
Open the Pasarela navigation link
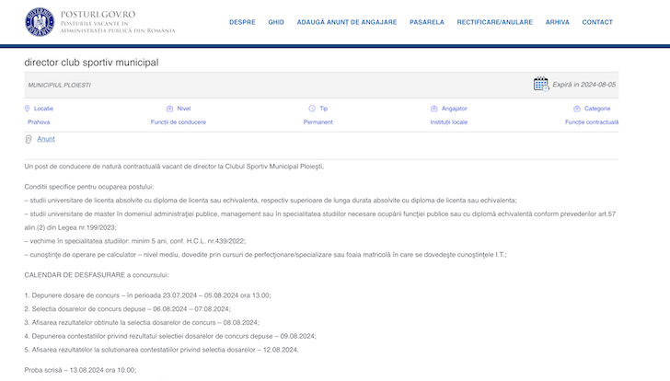(427, 22)
